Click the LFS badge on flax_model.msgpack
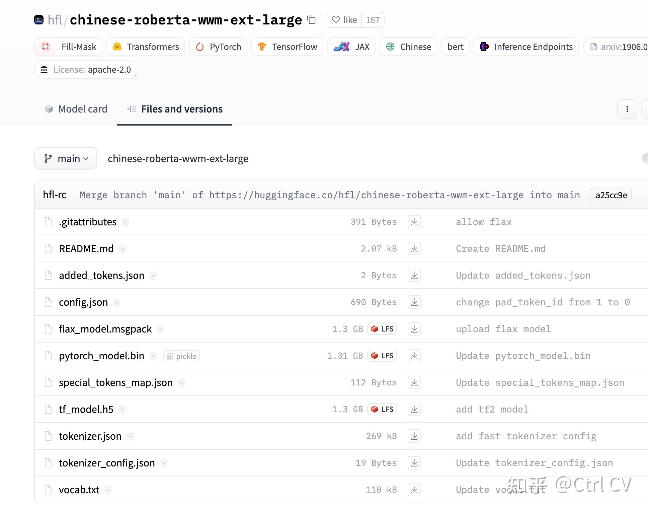 pyautogui.click(x=382, y=329)
